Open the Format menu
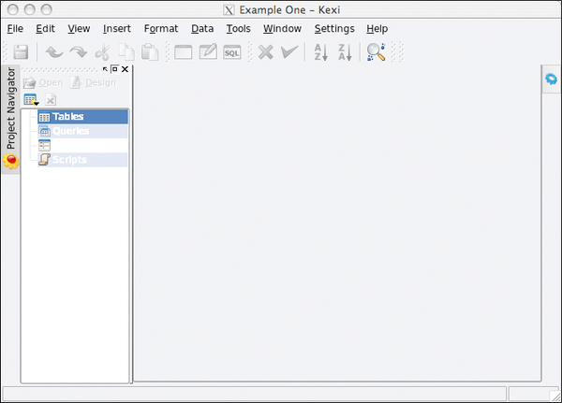This screenshot has width=562, height=403. (161, 29)
